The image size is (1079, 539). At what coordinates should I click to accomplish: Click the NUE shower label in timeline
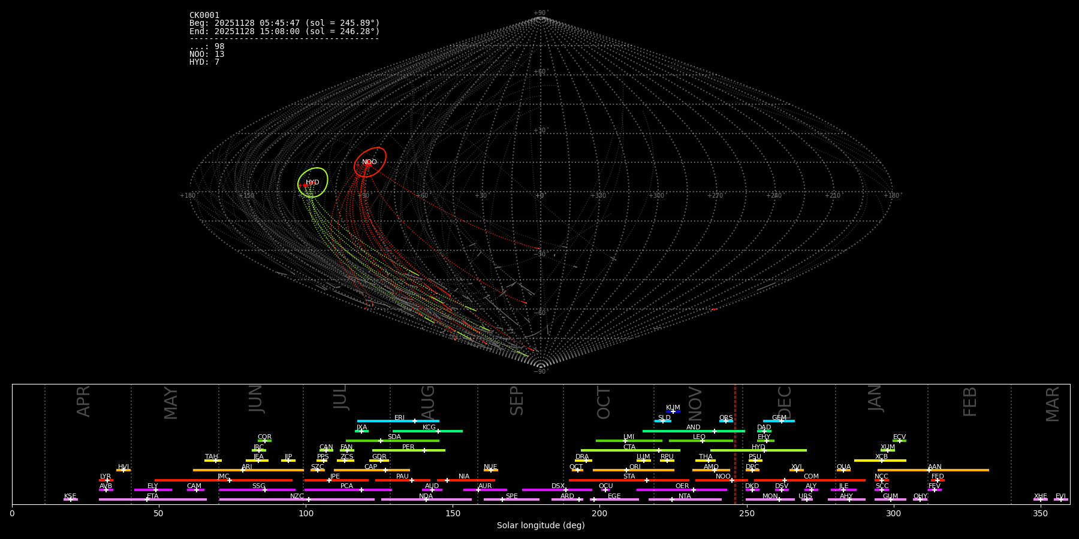490,467
